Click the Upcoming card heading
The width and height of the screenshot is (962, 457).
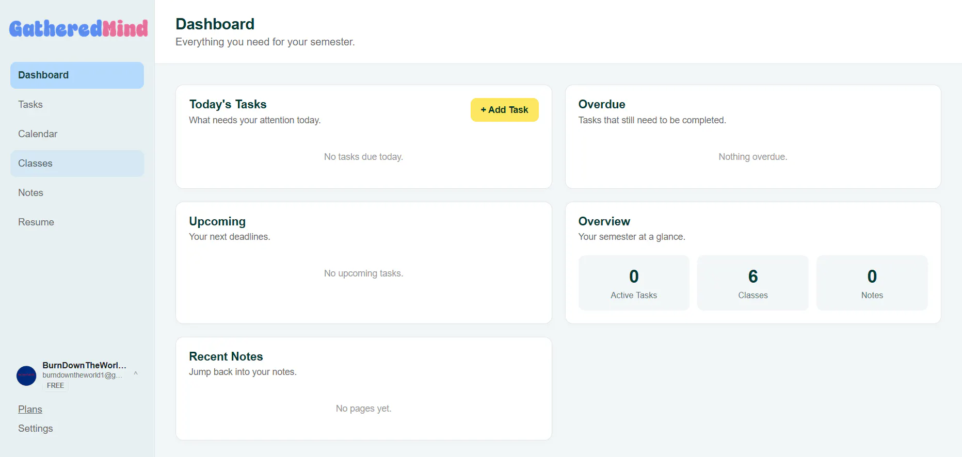pos(217,221)
